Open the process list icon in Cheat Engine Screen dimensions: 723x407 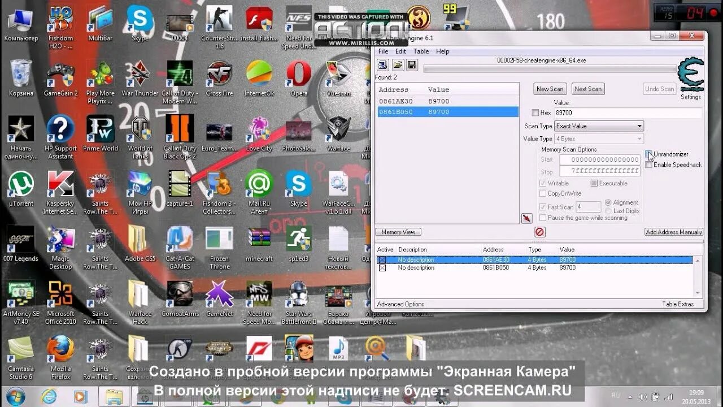tap(383, 64)
